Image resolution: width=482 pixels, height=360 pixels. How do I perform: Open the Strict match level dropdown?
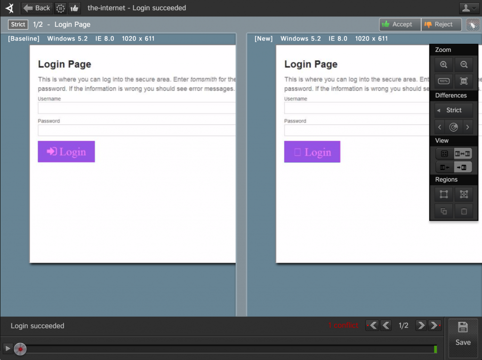click(452, 110)
